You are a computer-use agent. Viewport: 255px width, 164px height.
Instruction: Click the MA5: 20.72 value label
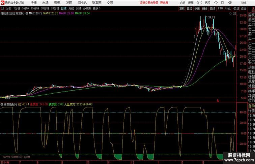(x=36, y=13)
